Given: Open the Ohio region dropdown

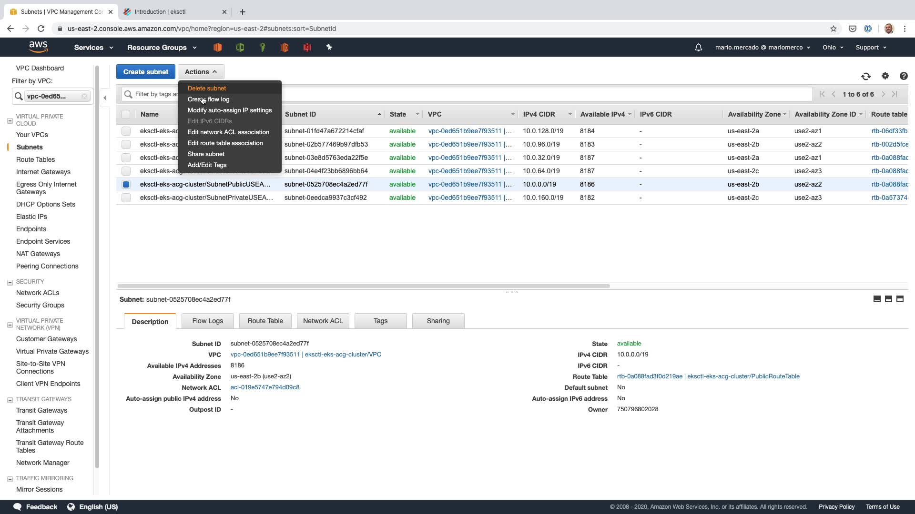Looking at the screenshot, I should (x=833, y=48).
